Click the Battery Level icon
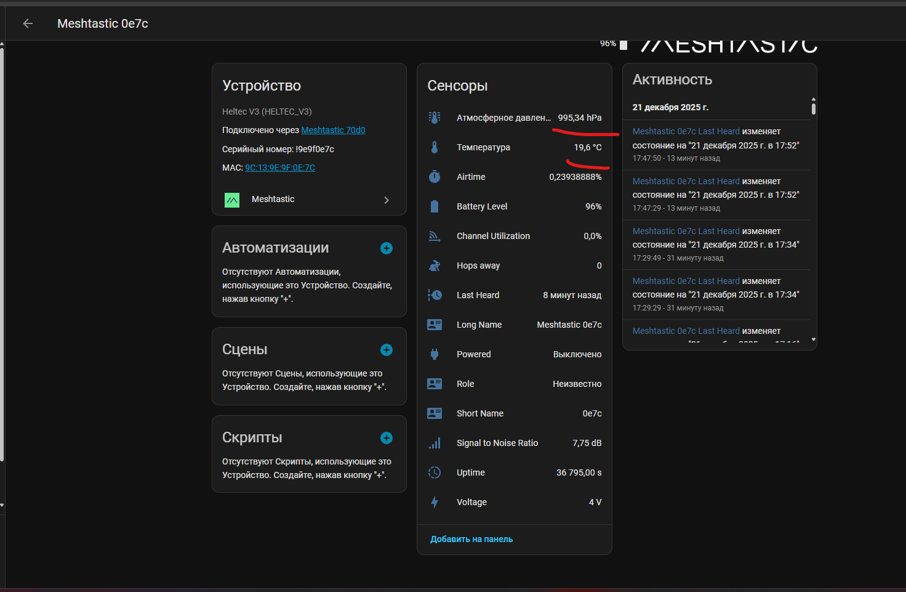Viewport: 906px width, 592px height. [x=435, y=206]
